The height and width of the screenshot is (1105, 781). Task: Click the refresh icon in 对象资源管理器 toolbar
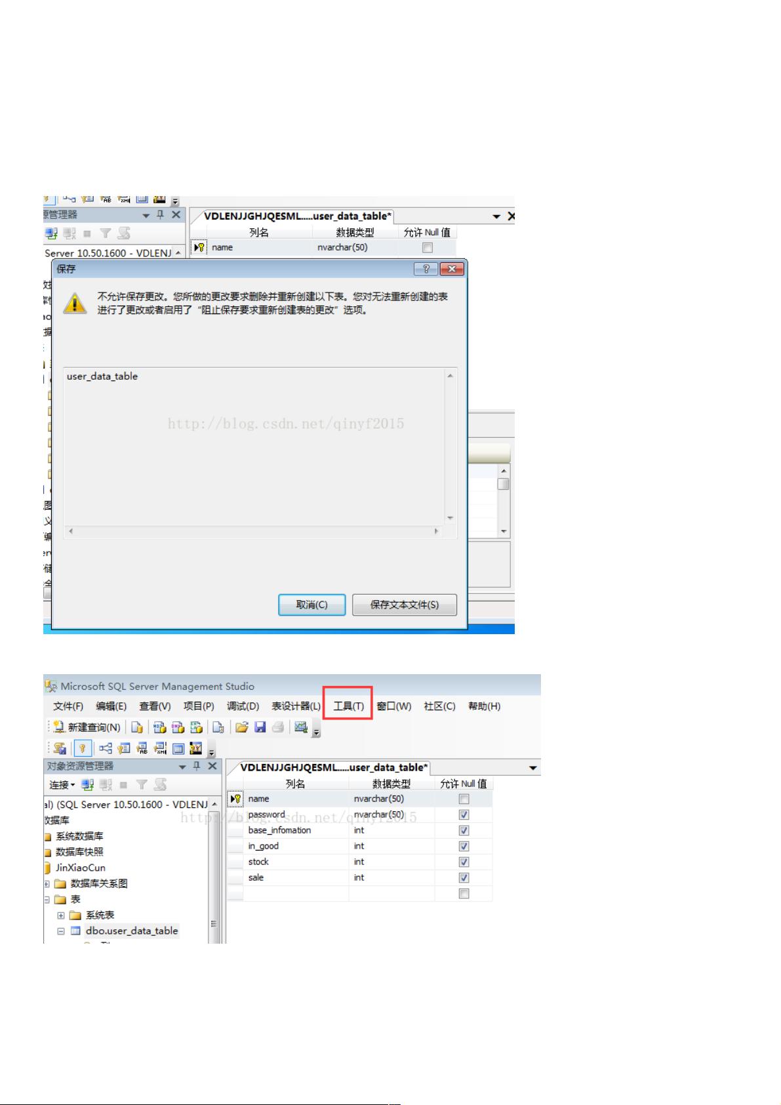click(x=159, y=785)
